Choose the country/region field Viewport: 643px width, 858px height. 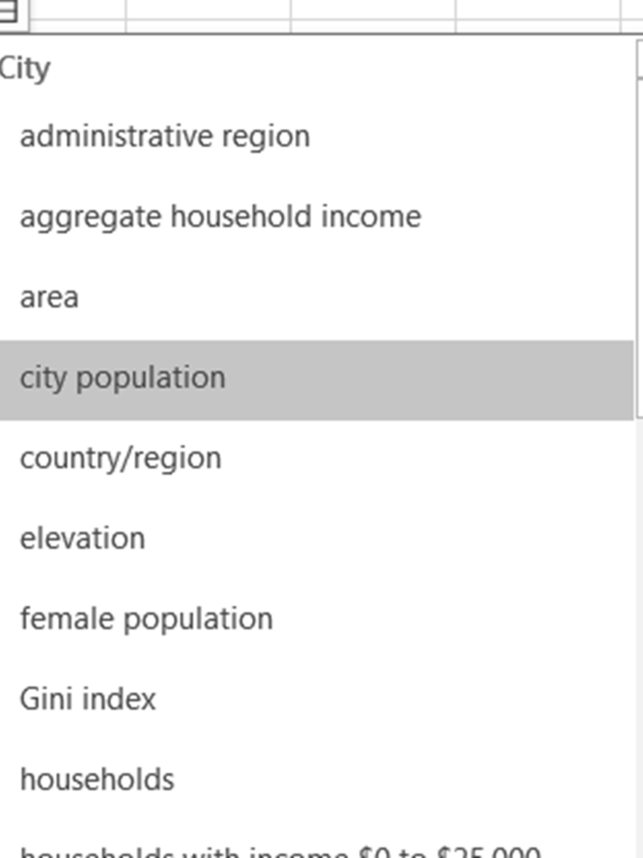[x=121, y=459]
